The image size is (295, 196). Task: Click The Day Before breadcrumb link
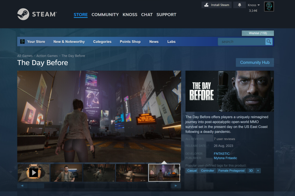(73, 56)
